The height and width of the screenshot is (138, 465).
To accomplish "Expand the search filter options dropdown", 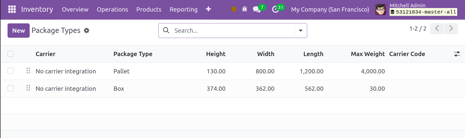I will 300,31.
